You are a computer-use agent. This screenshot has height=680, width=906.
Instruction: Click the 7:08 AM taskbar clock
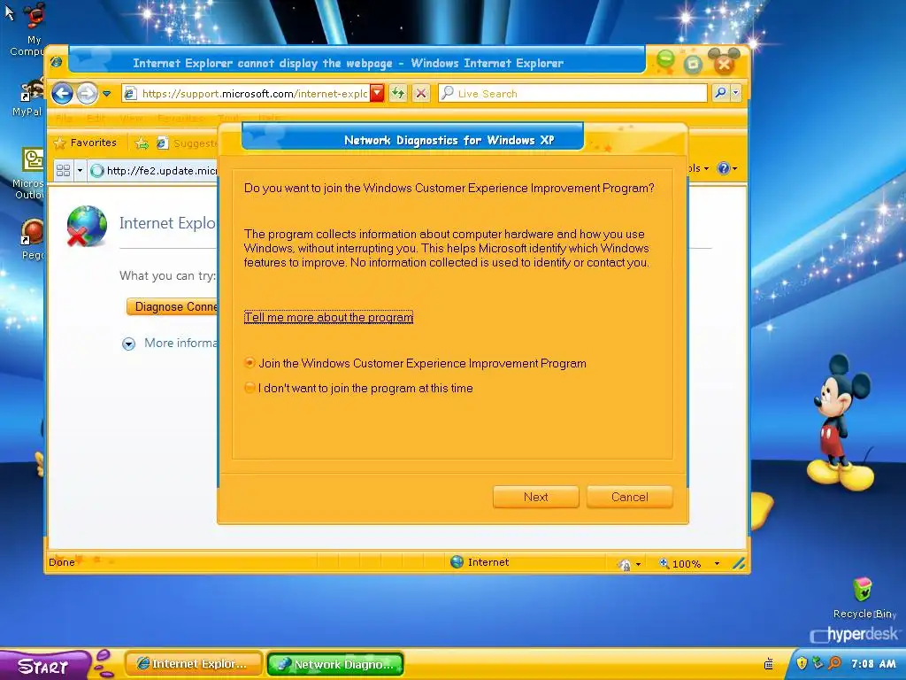tap(873, 664)
